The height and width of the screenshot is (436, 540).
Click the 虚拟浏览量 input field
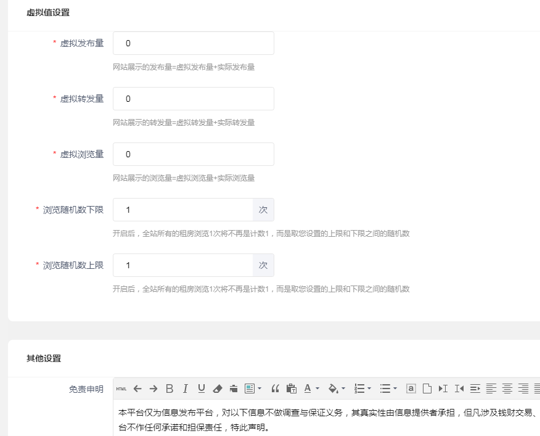click(x=194, y=154)
